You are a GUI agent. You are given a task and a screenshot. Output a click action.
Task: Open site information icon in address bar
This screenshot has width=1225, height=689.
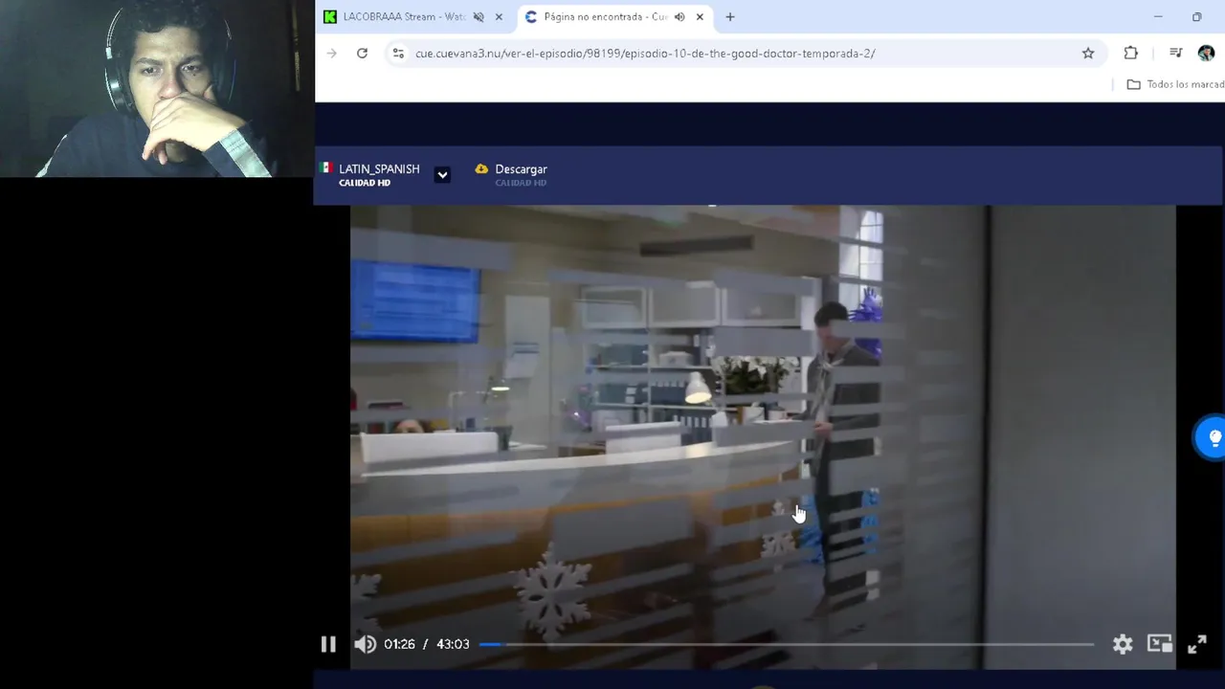pos(398,54)
